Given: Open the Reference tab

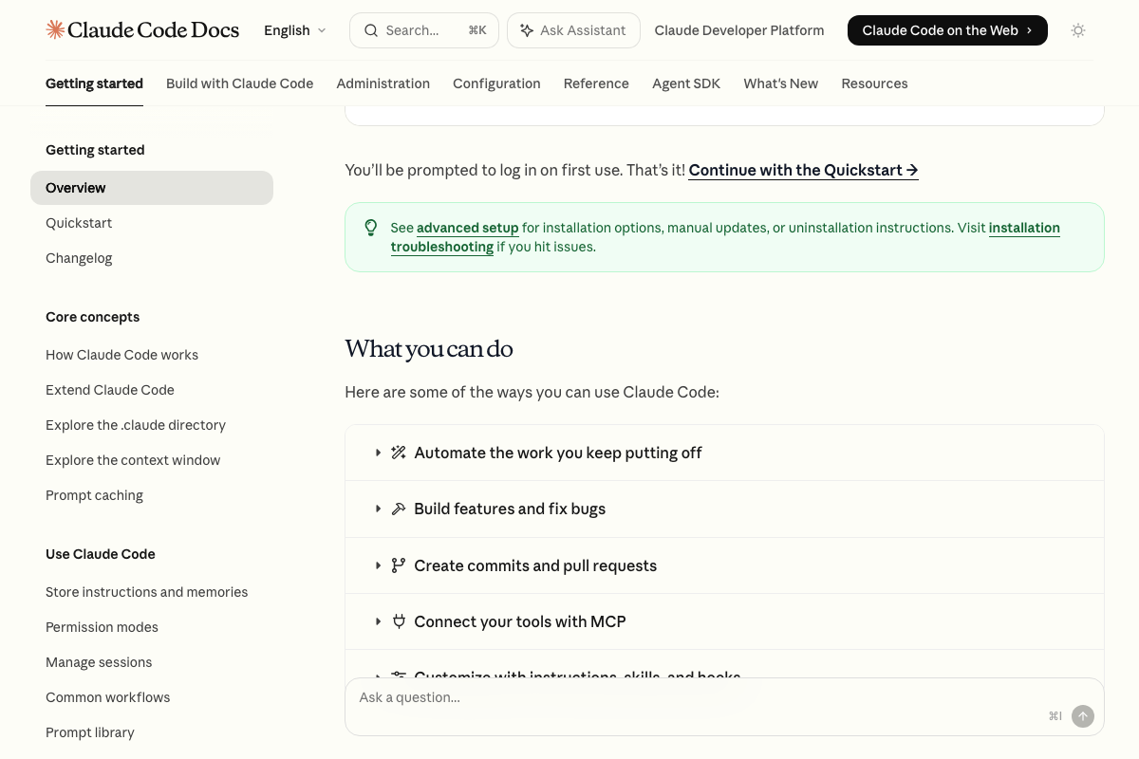Looking at the screenshot, I should click(596, 83).
